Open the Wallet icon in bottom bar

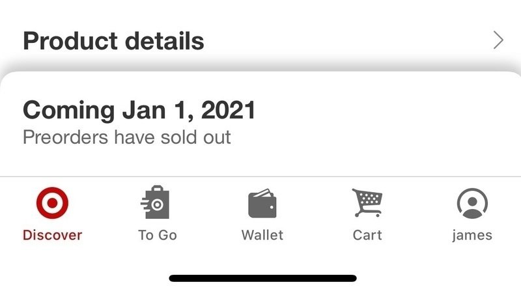262,204
